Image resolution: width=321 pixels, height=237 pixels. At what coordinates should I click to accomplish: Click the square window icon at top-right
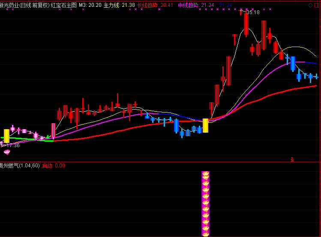click(317, 5)
